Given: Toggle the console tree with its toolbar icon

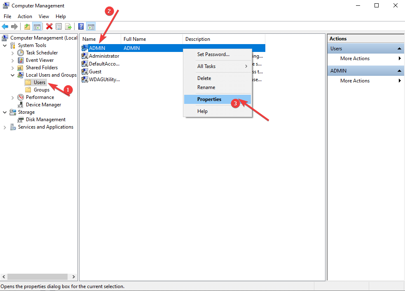Looking at the screenshot, I should pos(37,26).
